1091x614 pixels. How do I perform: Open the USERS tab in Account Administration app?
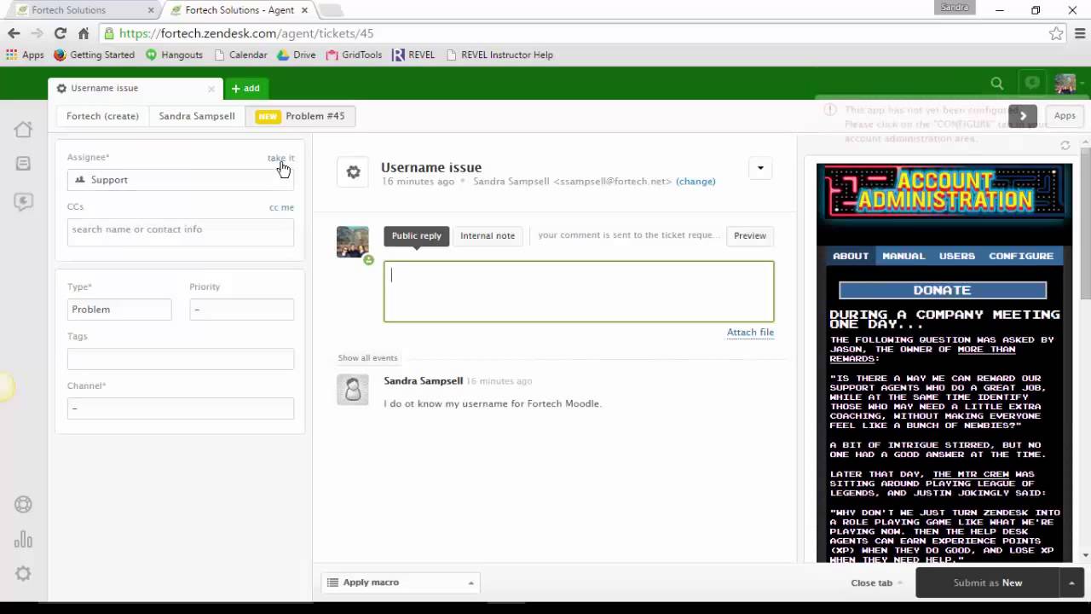957,256
